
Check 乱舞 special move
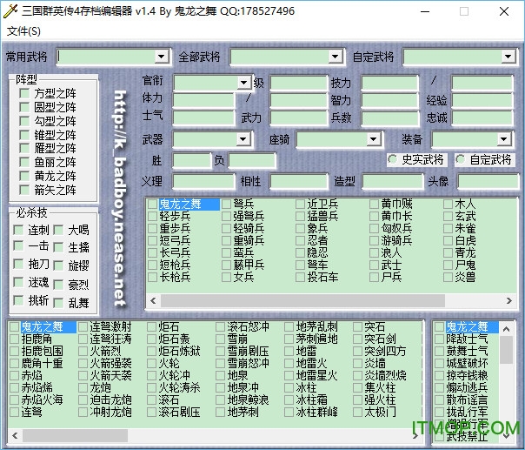point(58,303)
